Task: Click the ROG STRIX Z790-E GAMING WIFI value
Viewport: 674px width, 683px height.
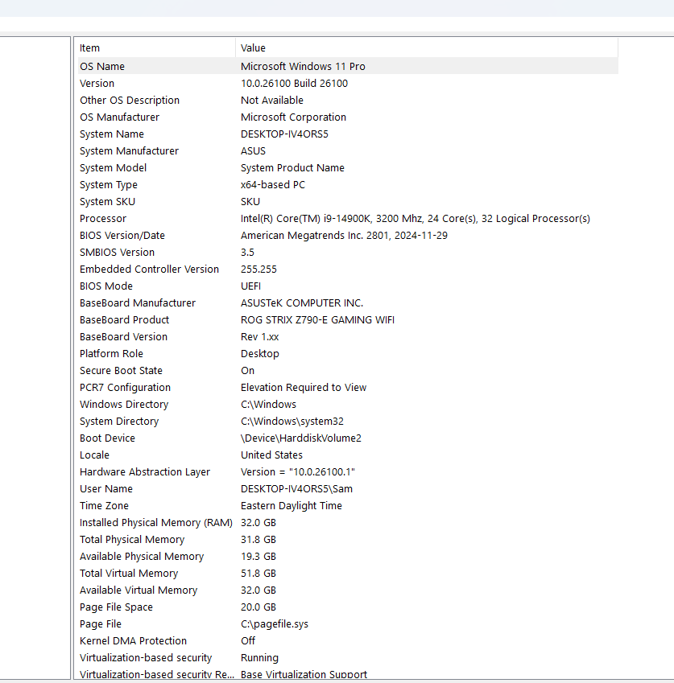Action: point(317,320)
